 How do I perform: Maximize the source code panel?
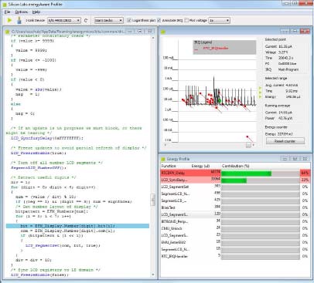pos(140,32)
